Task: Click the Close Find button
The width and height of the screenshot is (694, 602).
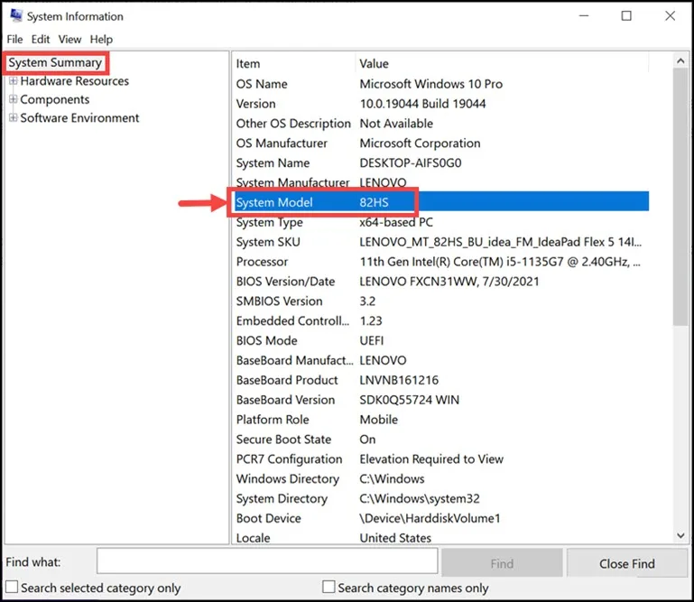Action: pyautogui.click(x=626, y=563)
